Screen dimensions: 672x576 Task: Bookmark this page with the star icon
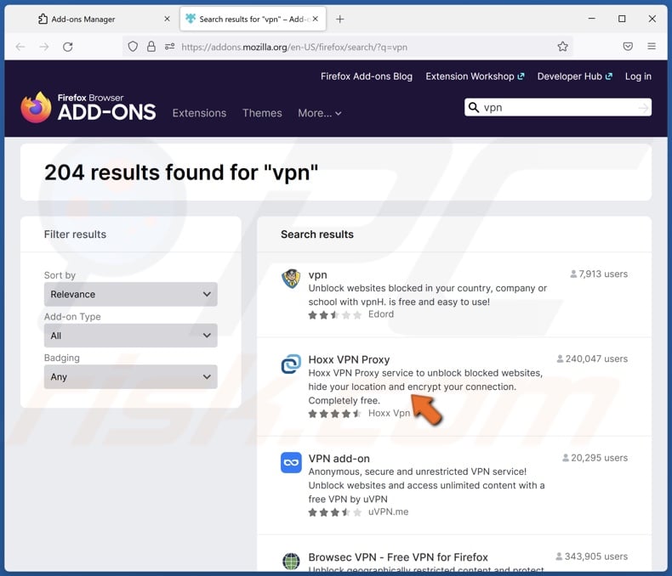[x=563, y=47]
